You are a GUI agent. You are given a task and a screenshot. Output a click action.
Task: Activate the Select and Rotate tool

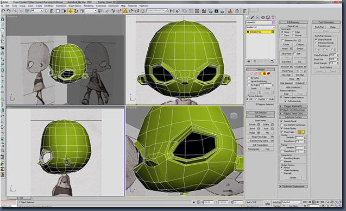(76, 11)
